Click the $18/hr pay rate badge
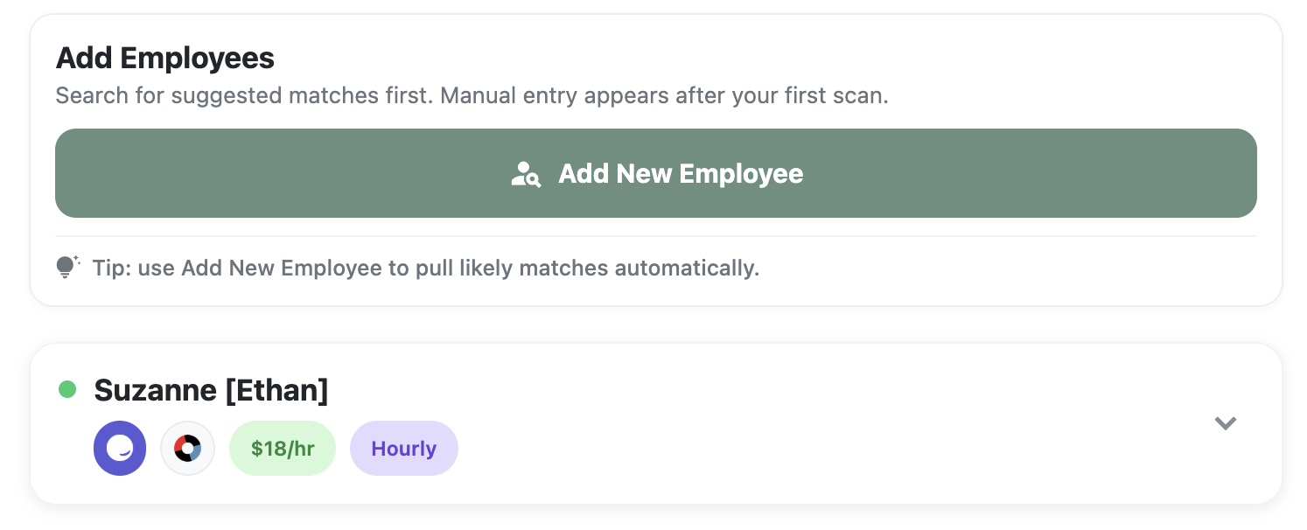The height and width of the screenshot is (530, 1307). pos(282,449)
